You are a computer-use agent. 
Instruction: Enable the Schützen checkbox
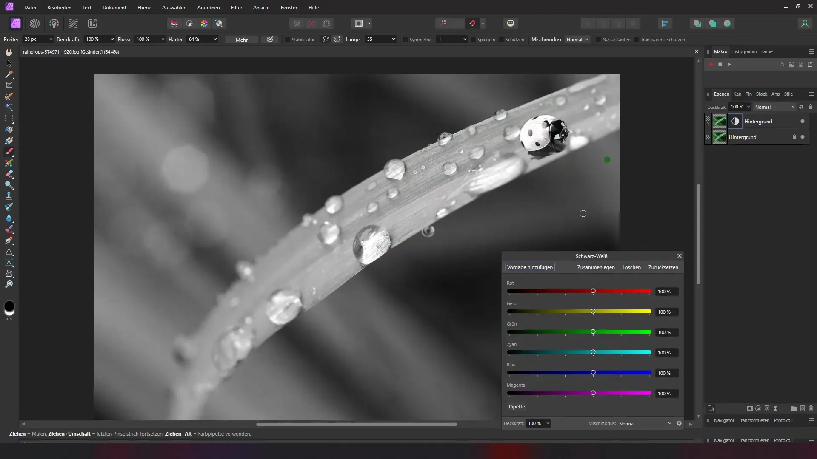(x=501, y=40)
